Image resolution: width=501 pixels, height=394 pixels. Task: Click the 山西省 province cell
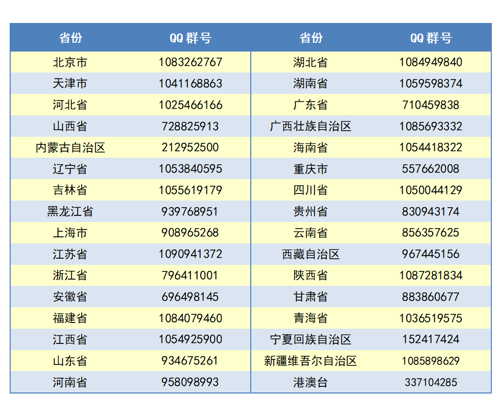tap(70, 126)
